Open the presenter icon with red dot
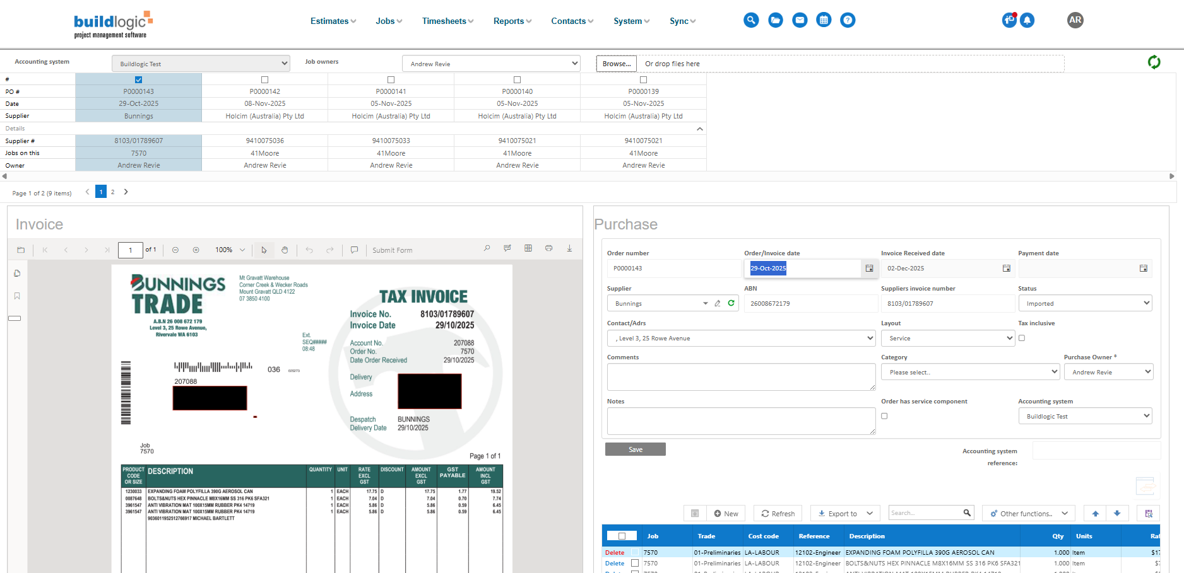 point(1009,20)
